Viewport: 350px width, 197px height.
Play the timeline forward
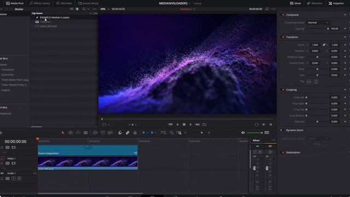[191, 124]
